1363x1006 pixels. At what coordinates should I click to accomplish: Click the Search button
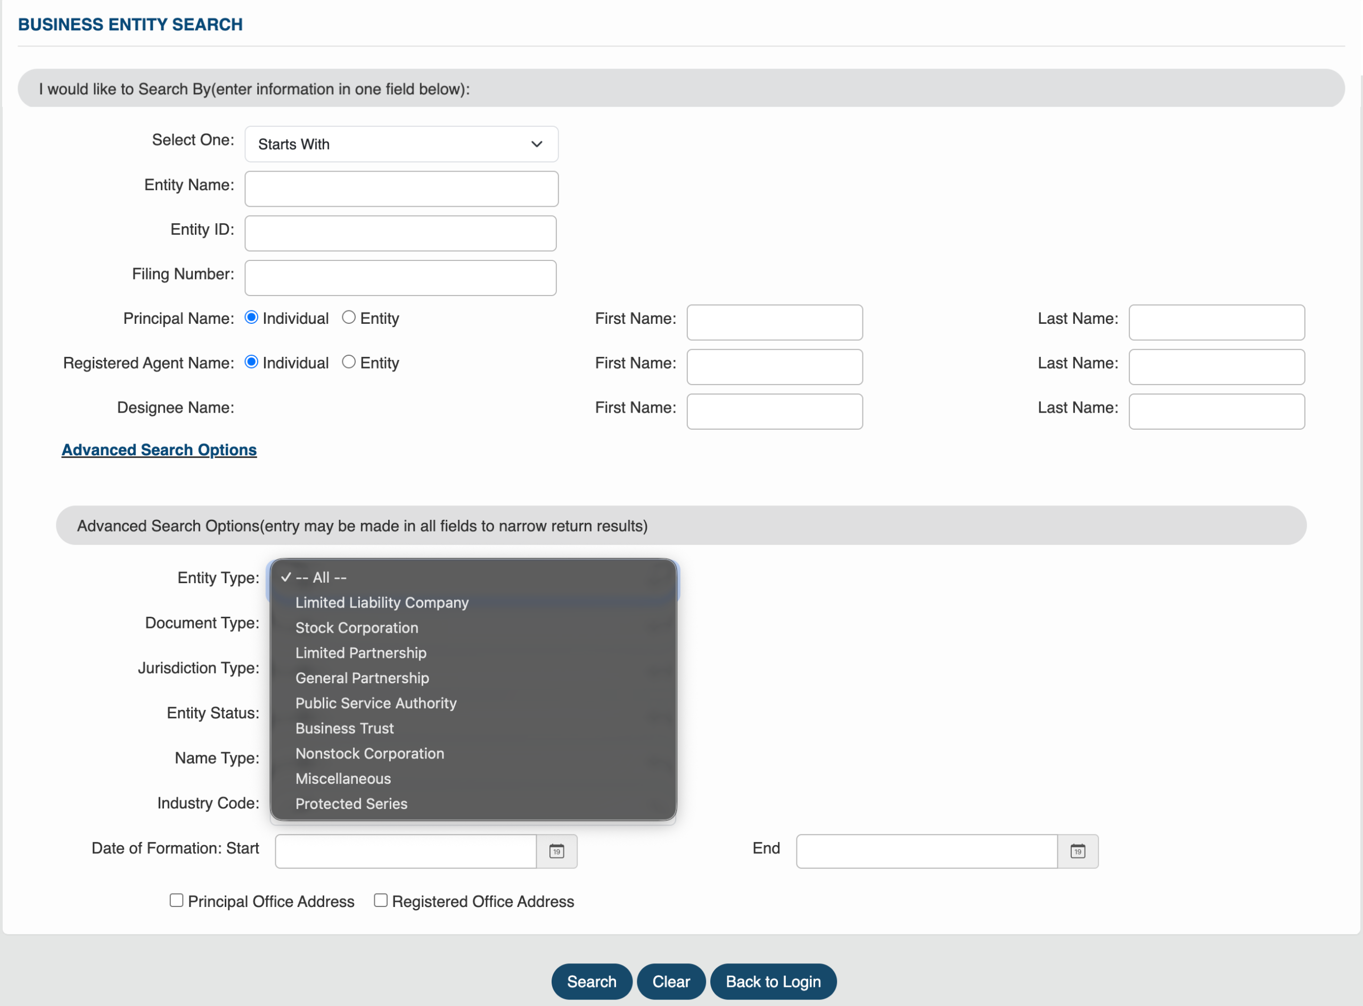592,982
